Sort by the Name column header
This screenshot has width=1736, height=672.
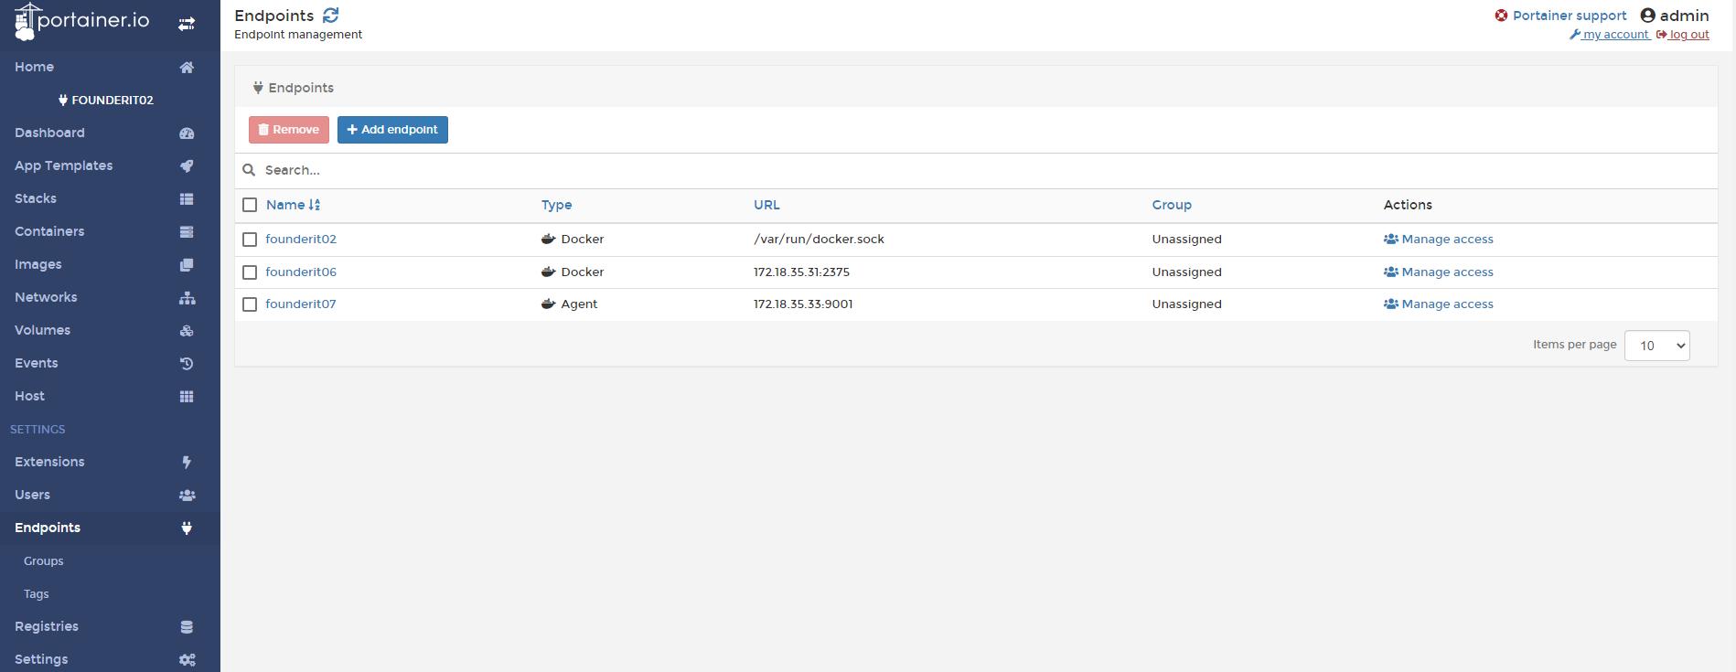[x=293, y=205]
